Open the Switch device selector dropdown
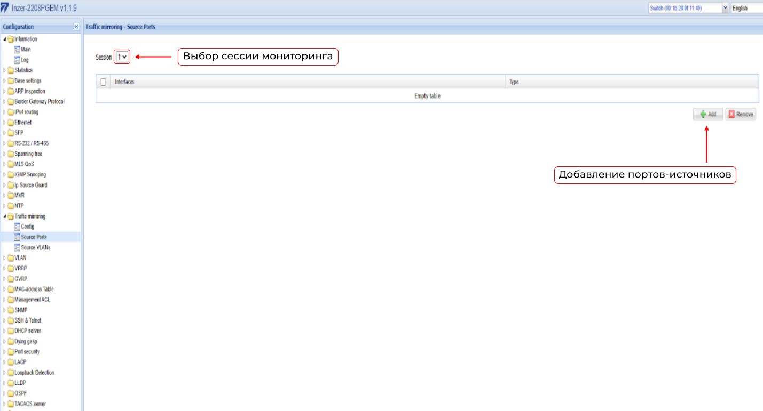 tap(688, 8)
